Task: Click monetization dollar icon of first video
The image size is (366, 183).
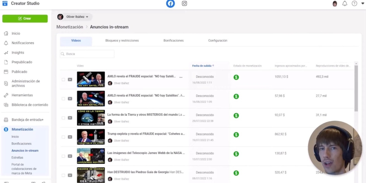Action: point(236,77)
